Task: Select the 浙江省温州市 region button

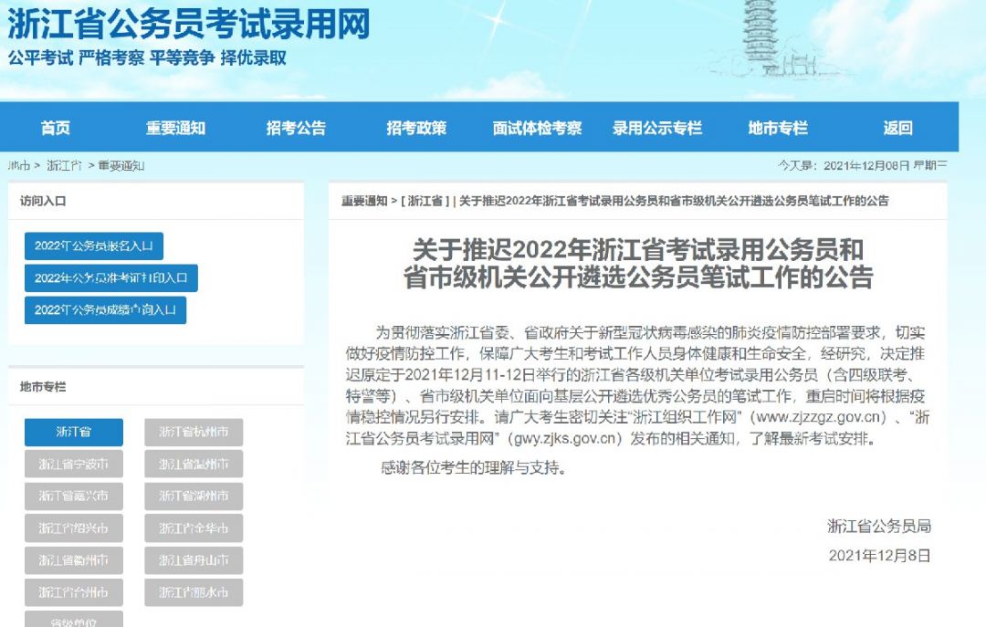Action: point(194,465)
